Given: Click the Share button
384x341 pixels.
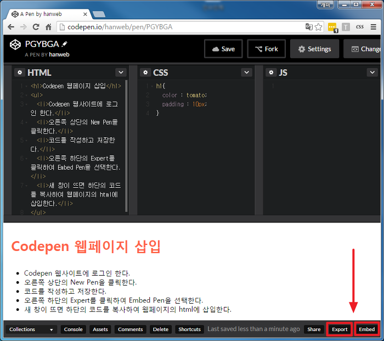Looking at the screenshot, I should point(314,329).
